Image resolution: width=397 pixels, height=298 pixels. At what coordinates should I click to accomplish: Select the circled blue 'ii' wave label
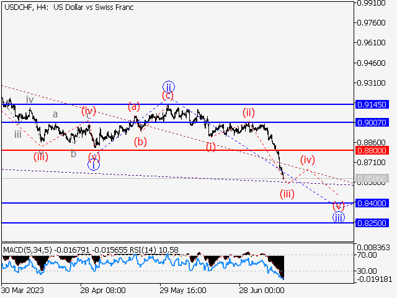click(x=169, y=87)
